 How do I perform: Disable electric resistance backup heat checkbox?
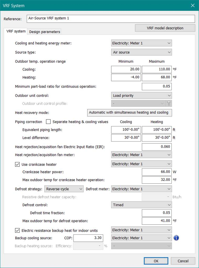[x=18, y=230]
